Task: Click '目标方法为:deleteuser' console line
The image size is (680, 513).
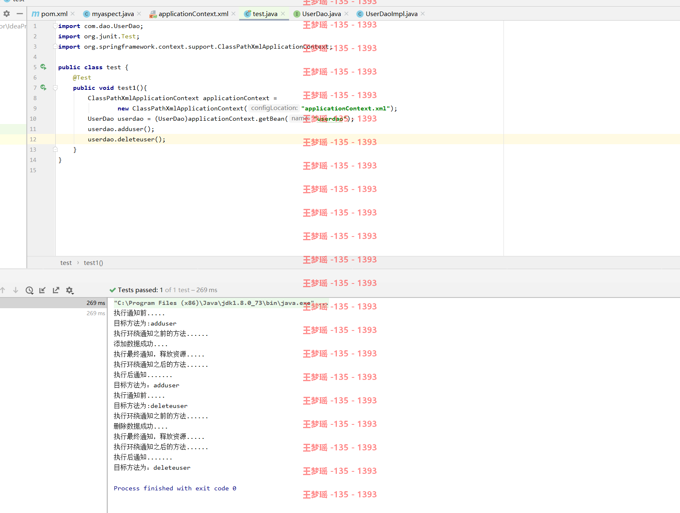Action: click(151, 406)
